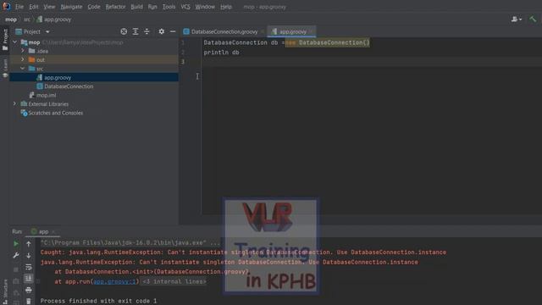This screenshot has width=542, height=305.
Task: Click the IntelliJ IDEA logo icon
Action: 6,6
